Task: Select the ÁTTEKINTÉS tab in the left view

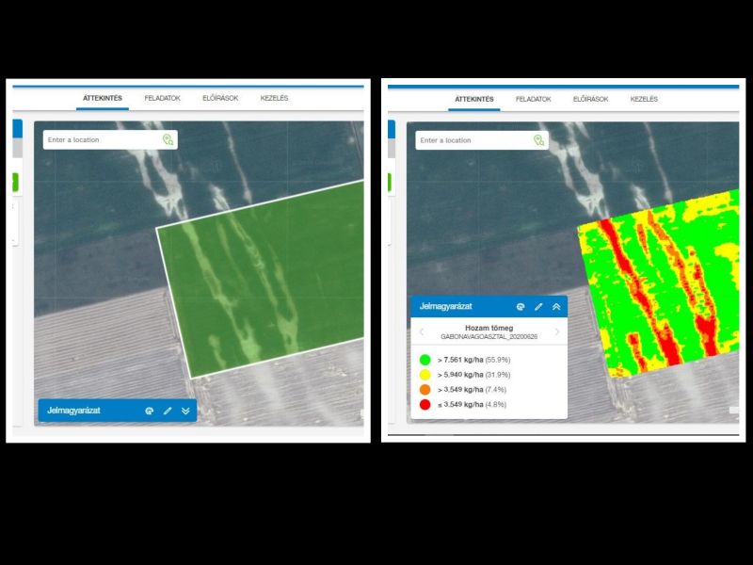Action: [x=104, y=98]
